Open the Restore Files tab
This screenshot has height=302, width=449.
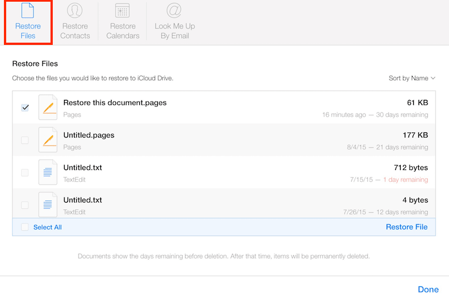tap(28, 22)
